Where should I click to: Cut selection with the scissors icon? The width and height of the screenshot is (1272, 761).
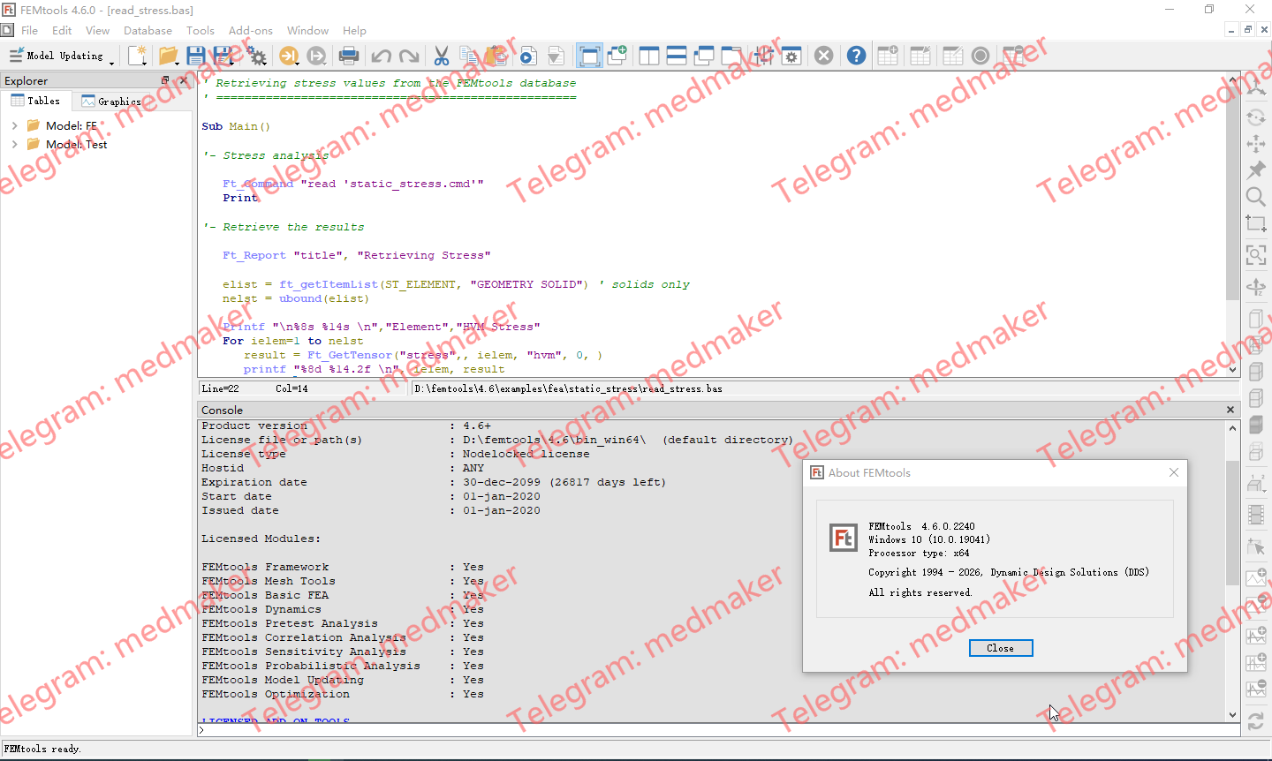click(x=442, y=56)
